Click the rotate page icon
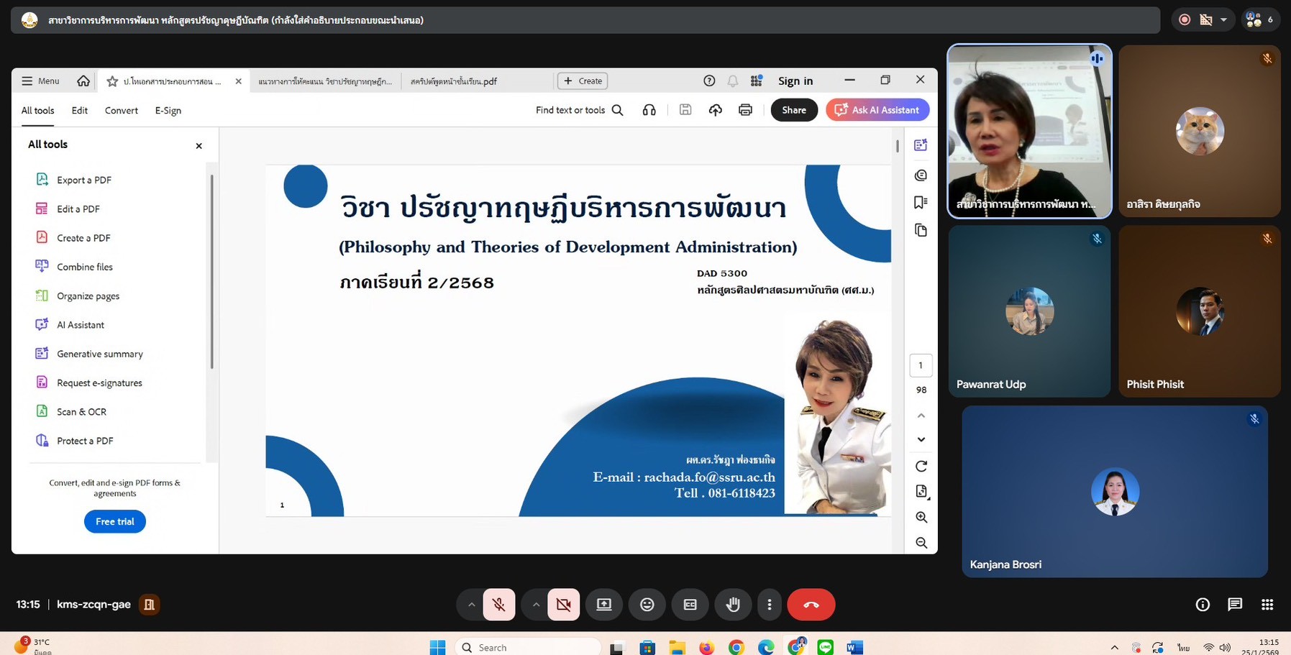Viewport: 1291px width, 655px height. click(x=921, y=466)
